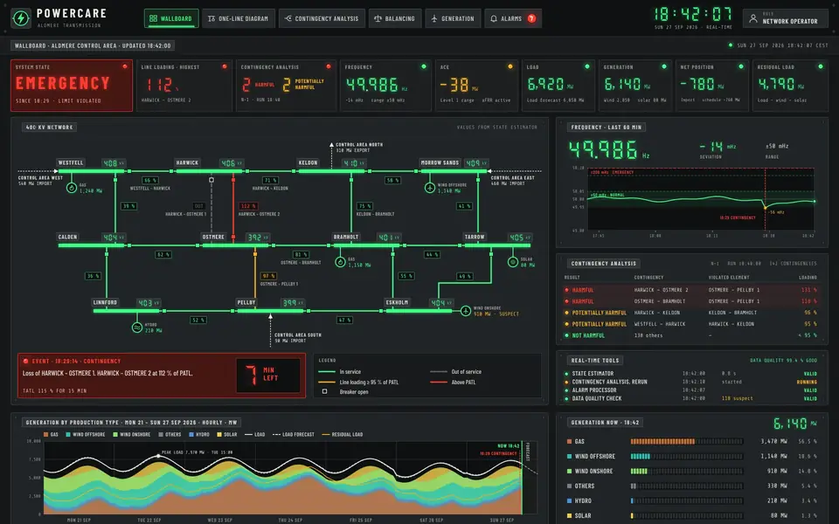Click the status dot beside State Estimator
The image size is (839, 524).
[x=566, y=374]
